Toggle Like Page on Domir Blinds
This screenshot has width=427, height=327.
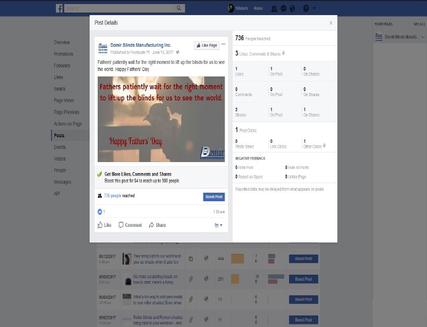(206, 45)
